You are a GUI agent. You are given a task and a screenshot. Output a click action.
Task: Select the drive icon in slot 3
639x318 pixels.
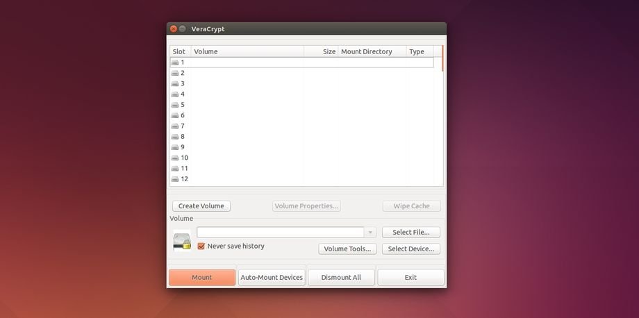tap(175, 83)
